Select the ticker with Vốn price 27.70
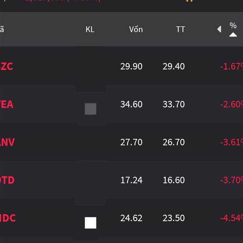Screen dimensions: 243x243 click(x=7, y=143)
